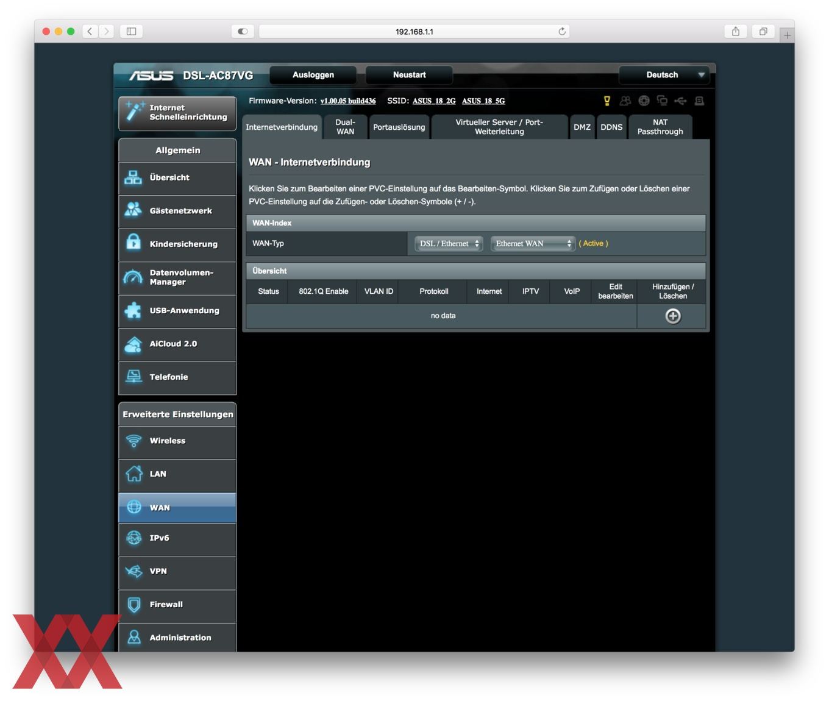Switch to Internetverbindung tab
The image size is (829, 701).
[x=282, y=127]
